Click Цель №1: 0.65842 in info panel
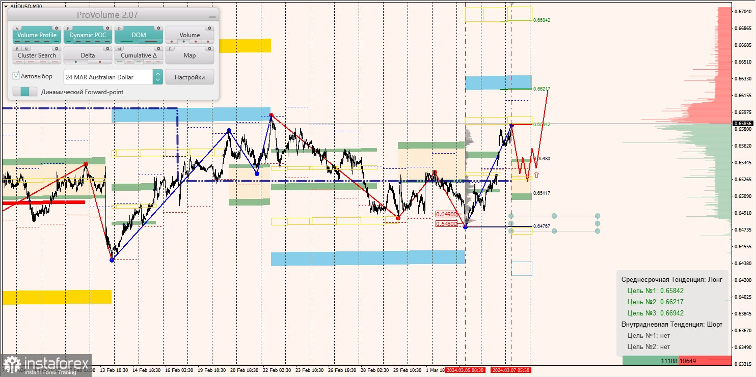This screenshot has width=756, height=377. tap(656, 291)
